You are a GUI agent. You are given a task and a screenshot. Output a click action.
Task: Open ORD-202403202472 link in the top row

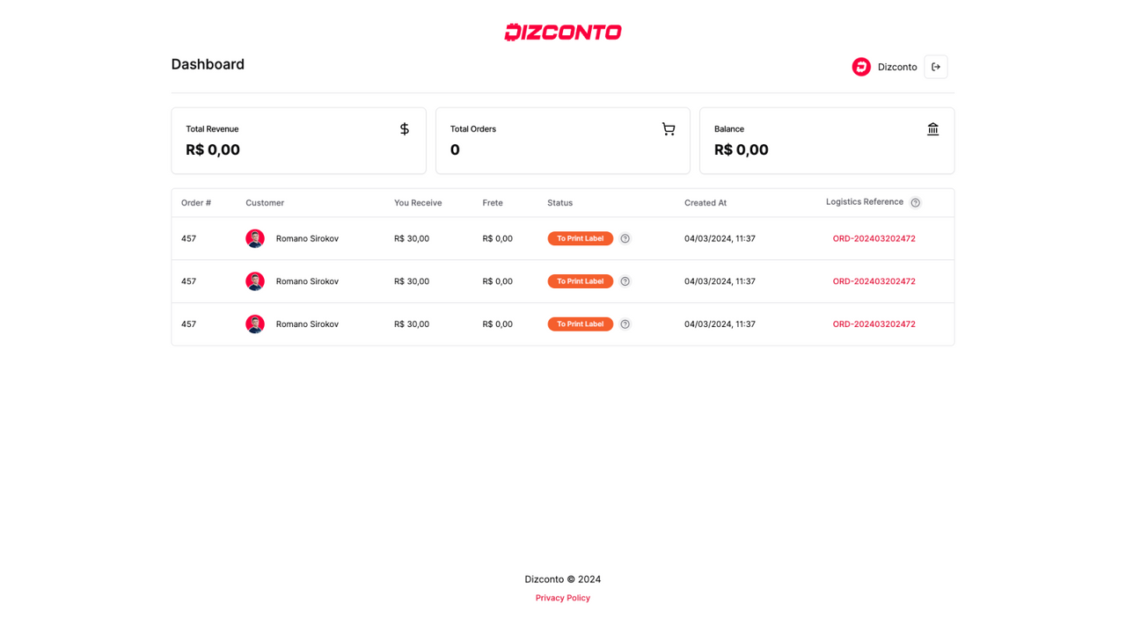tap(874, 238)
